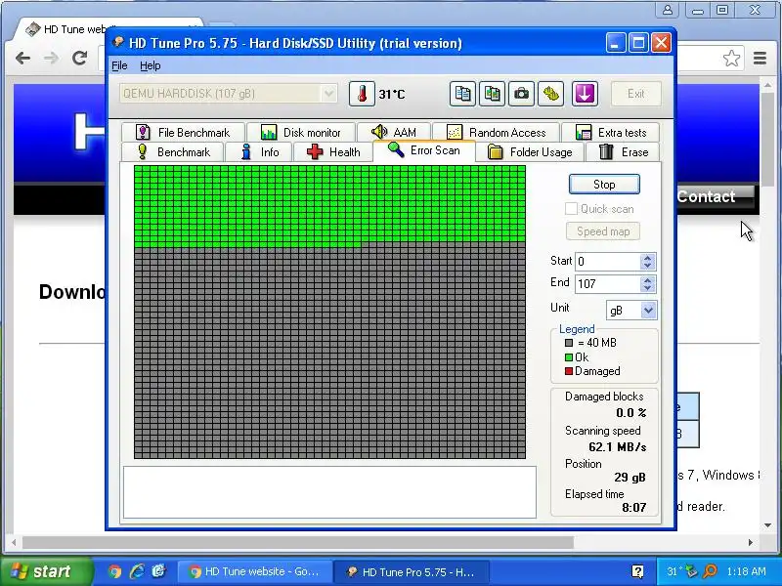Viewport: 782px width, 586px height.
Task: Click the HD Tune Pro taskbar button
Action: click(x=410, y=571)
